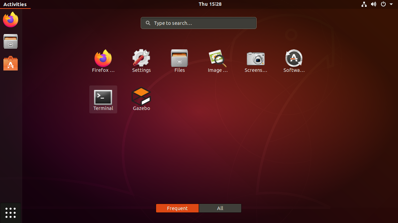The width and height of the screenshot is (398, 223).
Task: Click the power icon in top bar
Action: click(383, 4)
